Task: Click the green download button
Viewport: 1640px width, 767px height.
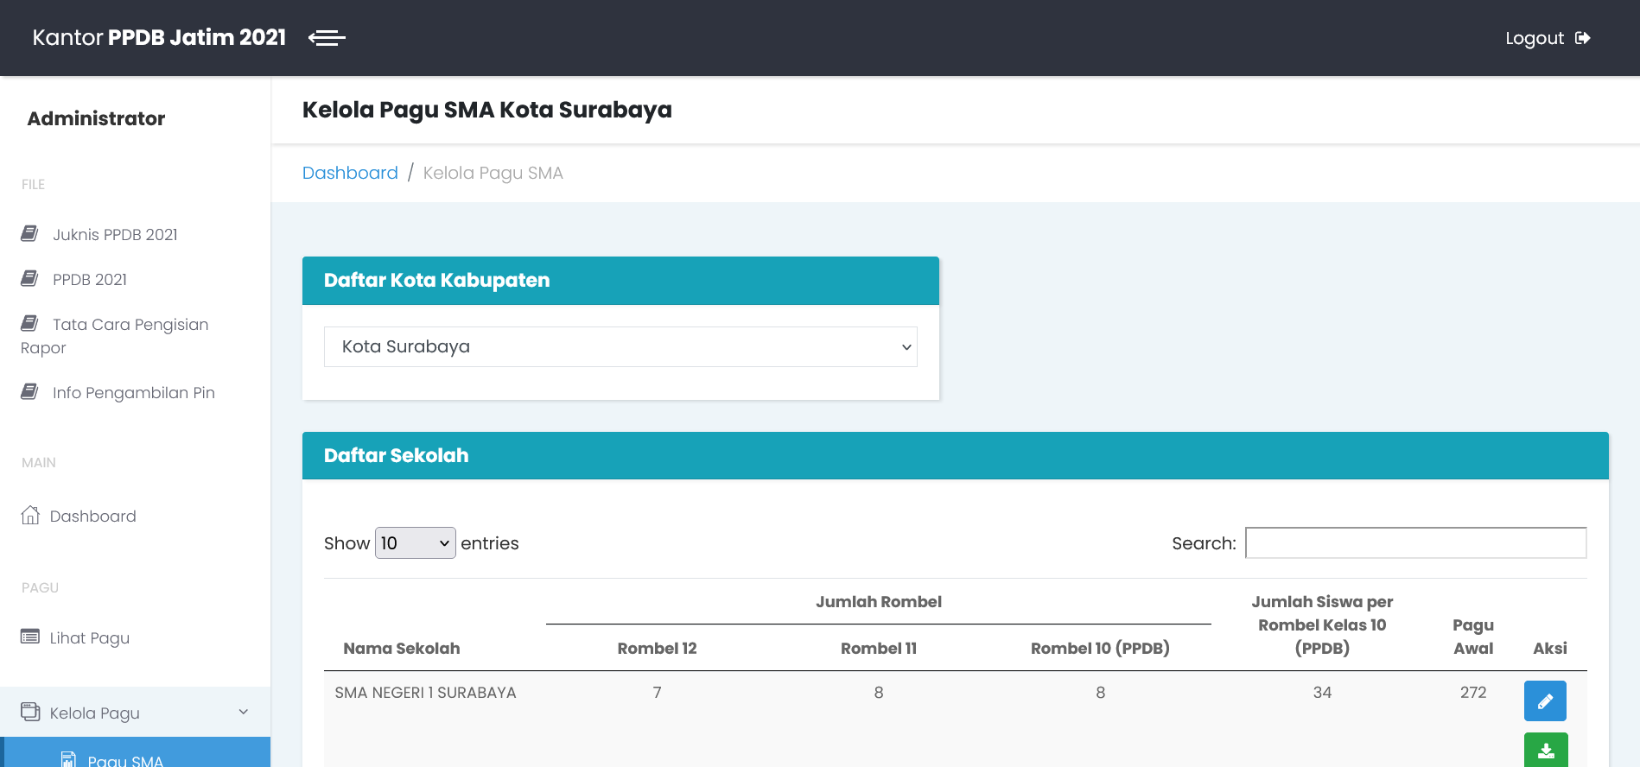Action: [1544, 751]
